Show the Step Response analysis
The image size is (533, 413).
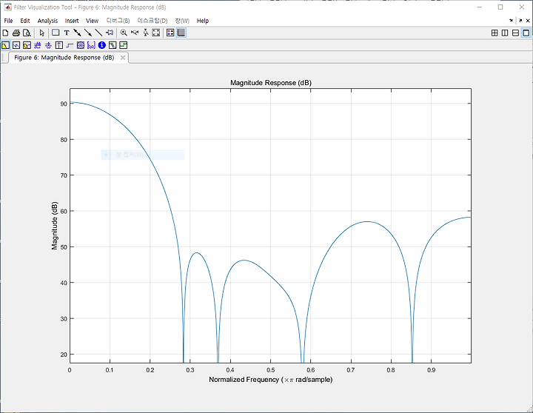pyautogui.click(x=70, y=45)
